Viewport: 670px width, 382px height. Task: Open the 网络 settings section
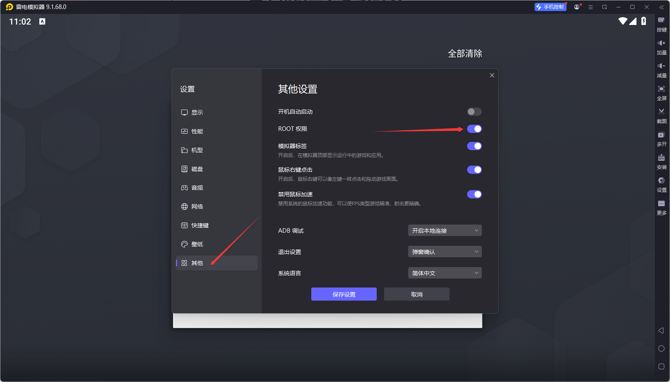point(217,207)
